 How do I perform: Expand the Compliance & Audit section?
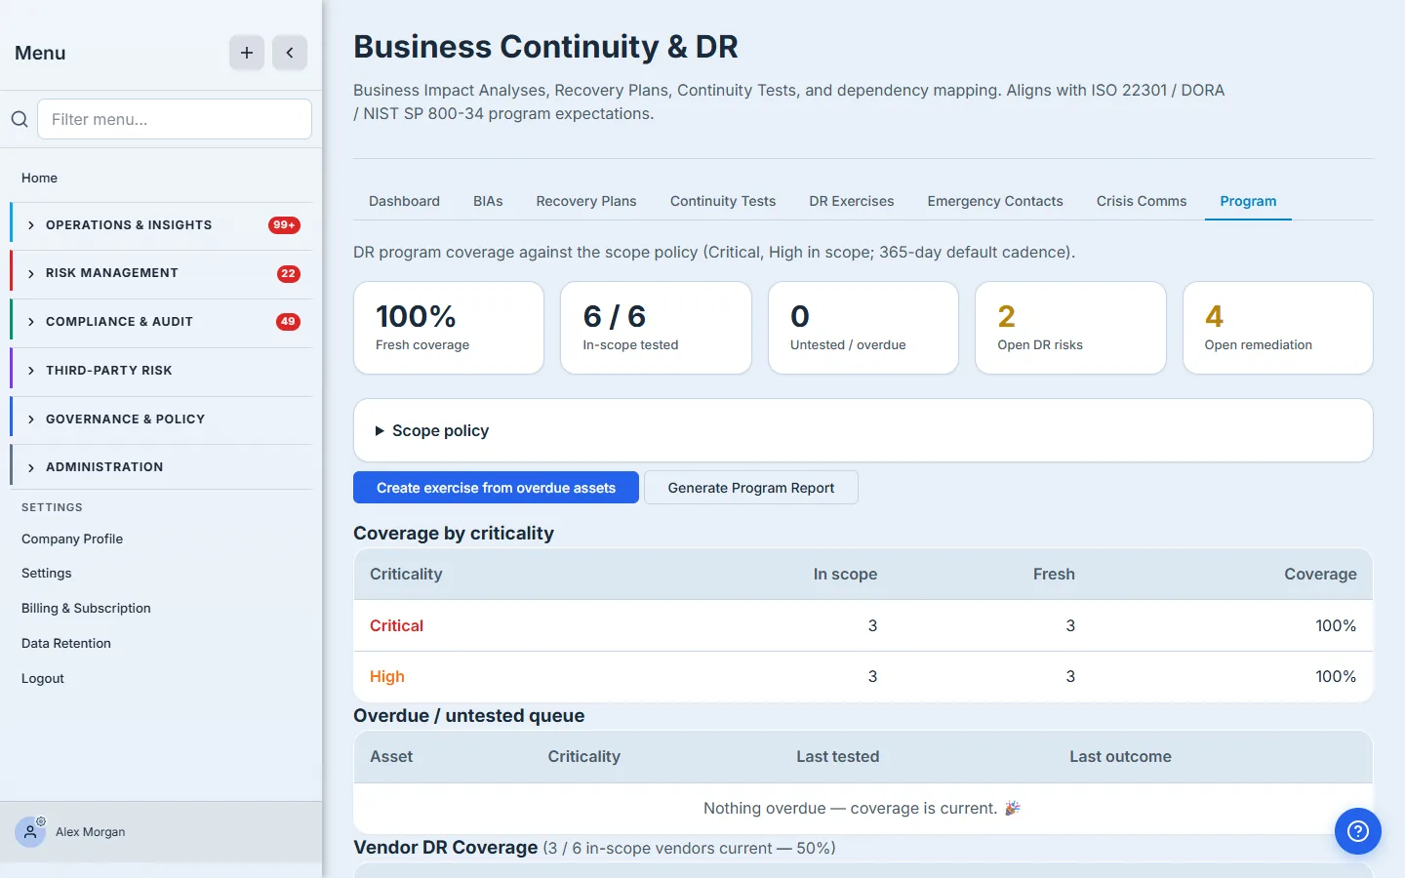click(162, 322)
